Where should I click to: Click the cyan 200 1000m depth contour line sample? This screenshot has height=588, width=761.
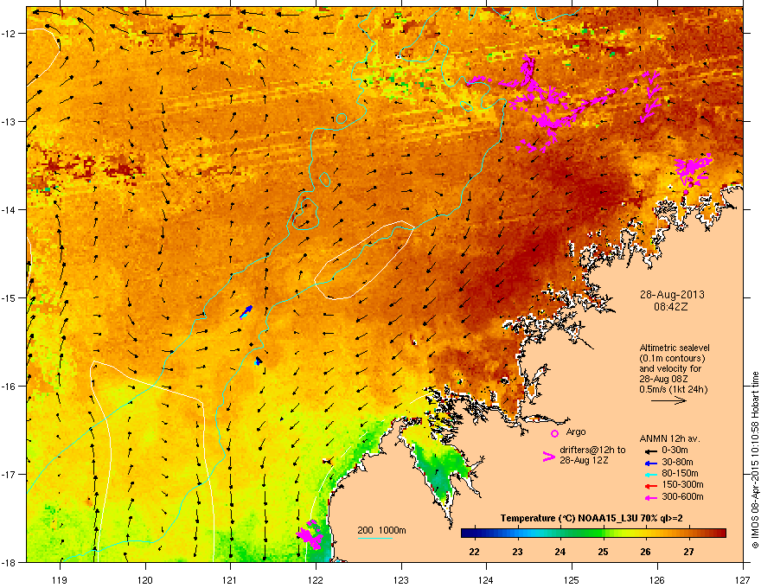coord(374,538)
